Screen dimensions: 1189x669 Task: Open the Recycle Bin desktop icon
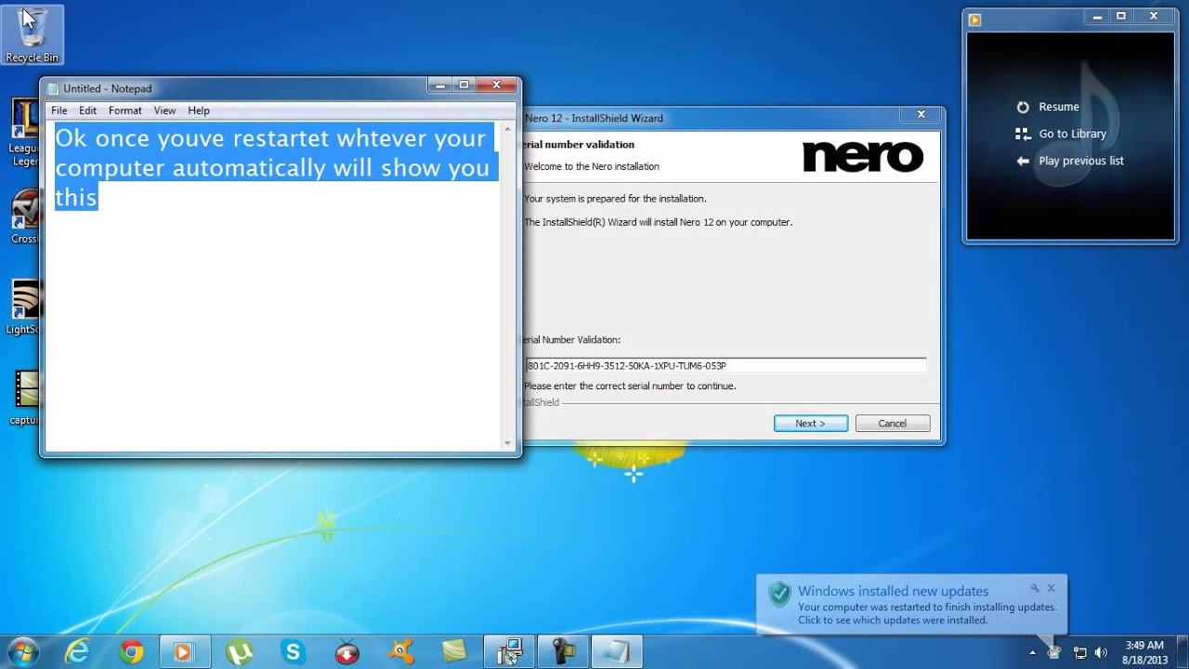tap(32, 35)
